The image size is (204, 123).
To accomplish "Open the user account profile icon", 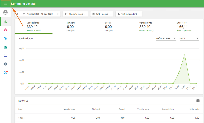I will tap(5, 12).
